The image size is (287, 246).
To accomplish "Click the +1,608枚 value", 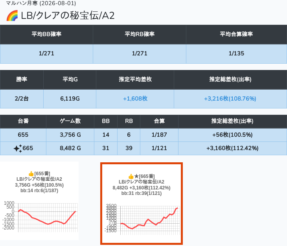I will click(135, 99).
